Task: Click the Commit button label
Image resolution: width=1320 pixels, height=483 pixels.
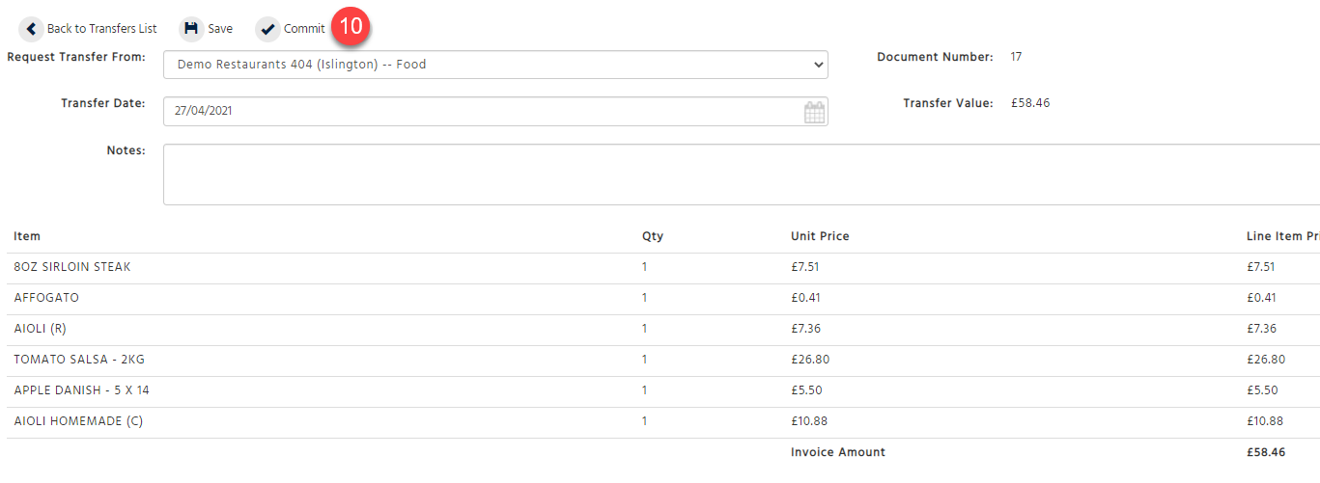Action: point(304,29)
